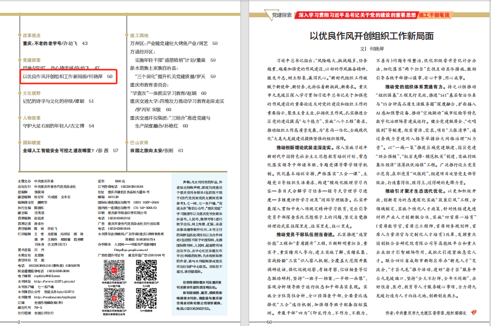Select the 改革视点 section heading
Image resolution: width=491 pixels, height=326 pixels.
pos(33,36)
